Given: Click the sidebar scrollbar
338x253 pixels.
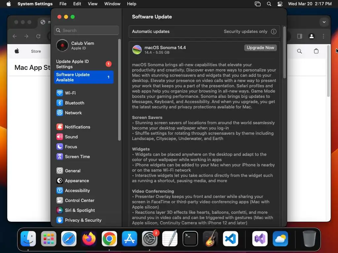Looking at the screenshot, I should [x=119, y=90].
